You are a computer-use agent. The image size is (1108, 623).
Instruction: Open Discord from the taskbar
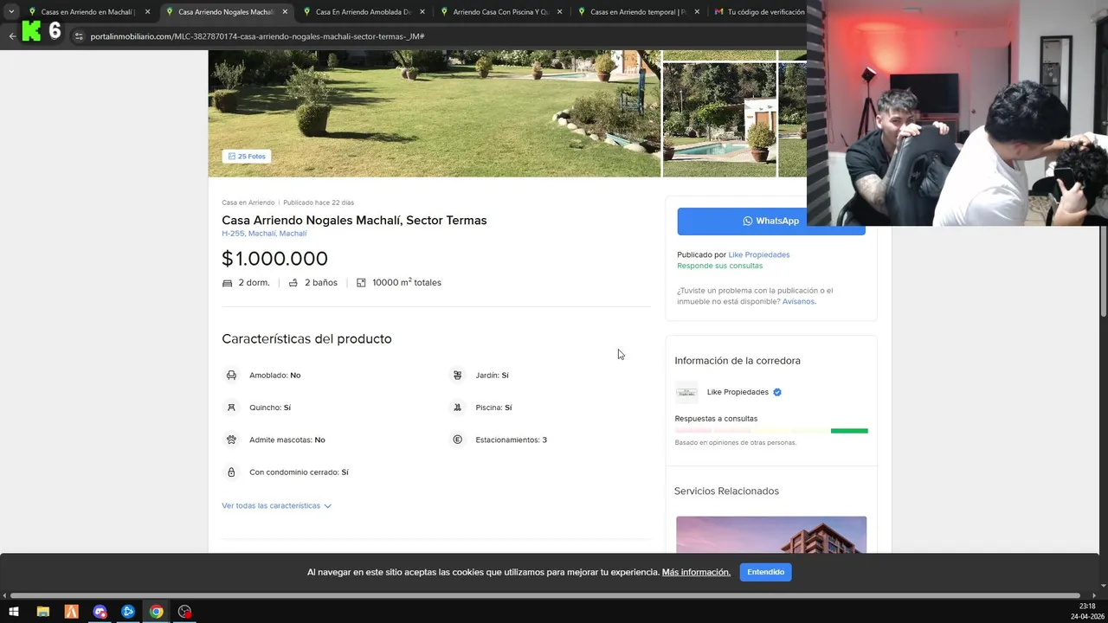point(100,612)
